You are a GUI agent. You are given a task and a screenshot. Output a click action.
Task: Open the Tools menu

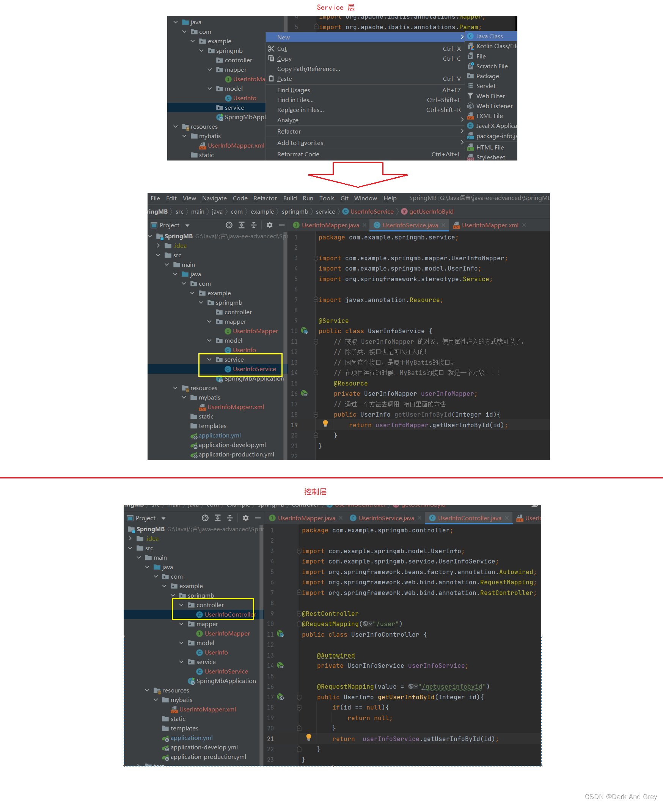coord(327,198)
